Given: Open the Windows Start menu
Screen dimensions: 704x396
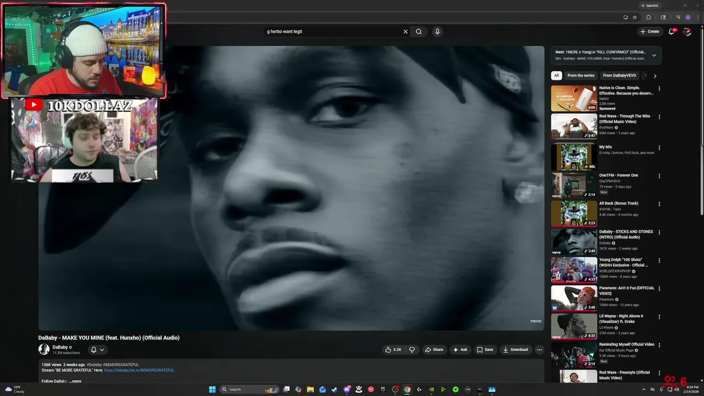Looking at the screenshot, I should tap(212, 389).
